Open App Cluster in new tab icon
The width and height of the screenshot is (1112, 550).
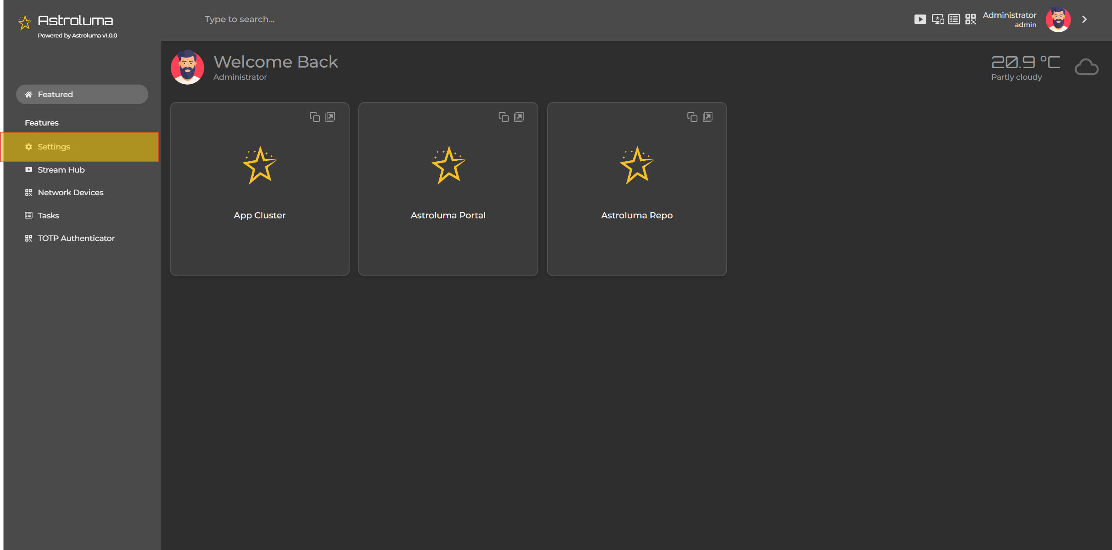(330, 117)
